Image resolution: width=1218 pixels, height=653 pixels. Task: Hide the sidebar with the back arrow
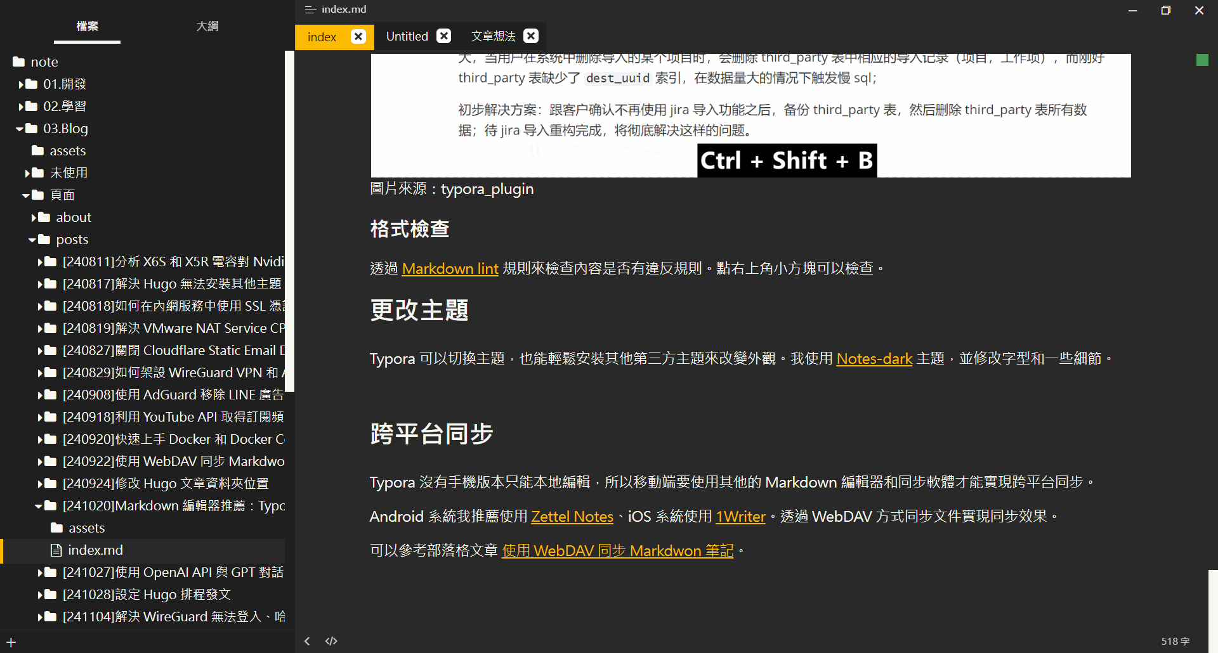(x=307, y=641)
